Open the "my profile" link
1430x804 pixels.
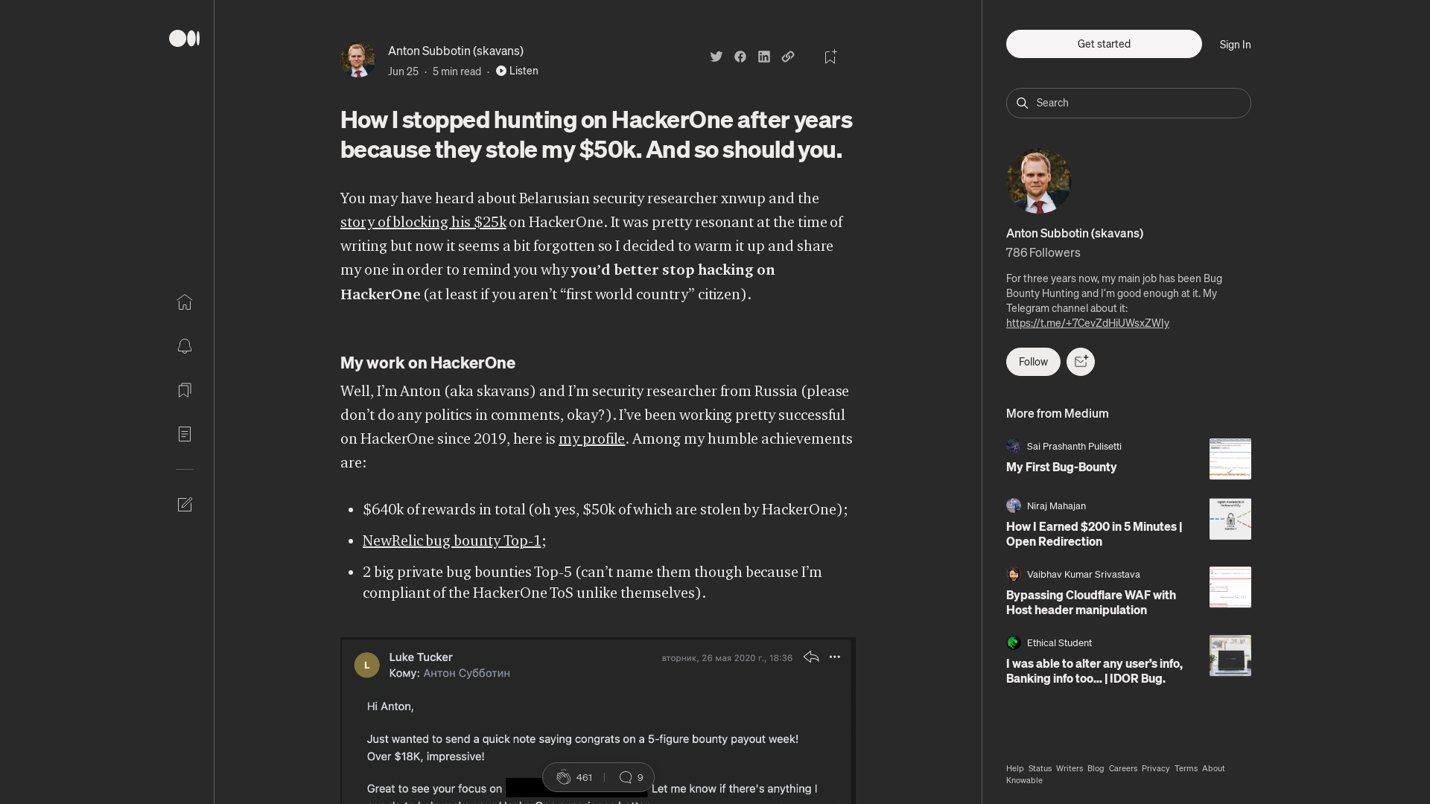coord(591,439)
